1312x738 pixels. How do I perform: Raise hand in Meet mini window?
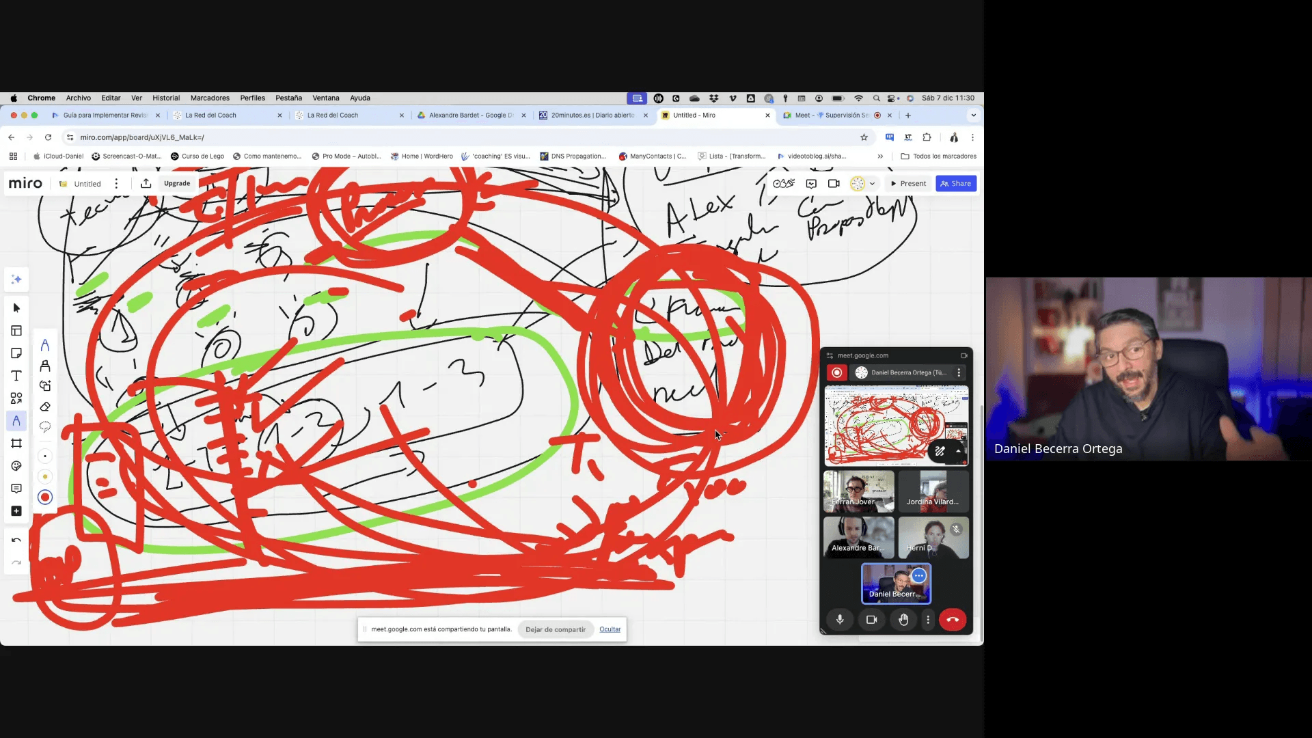click(903, 620)
